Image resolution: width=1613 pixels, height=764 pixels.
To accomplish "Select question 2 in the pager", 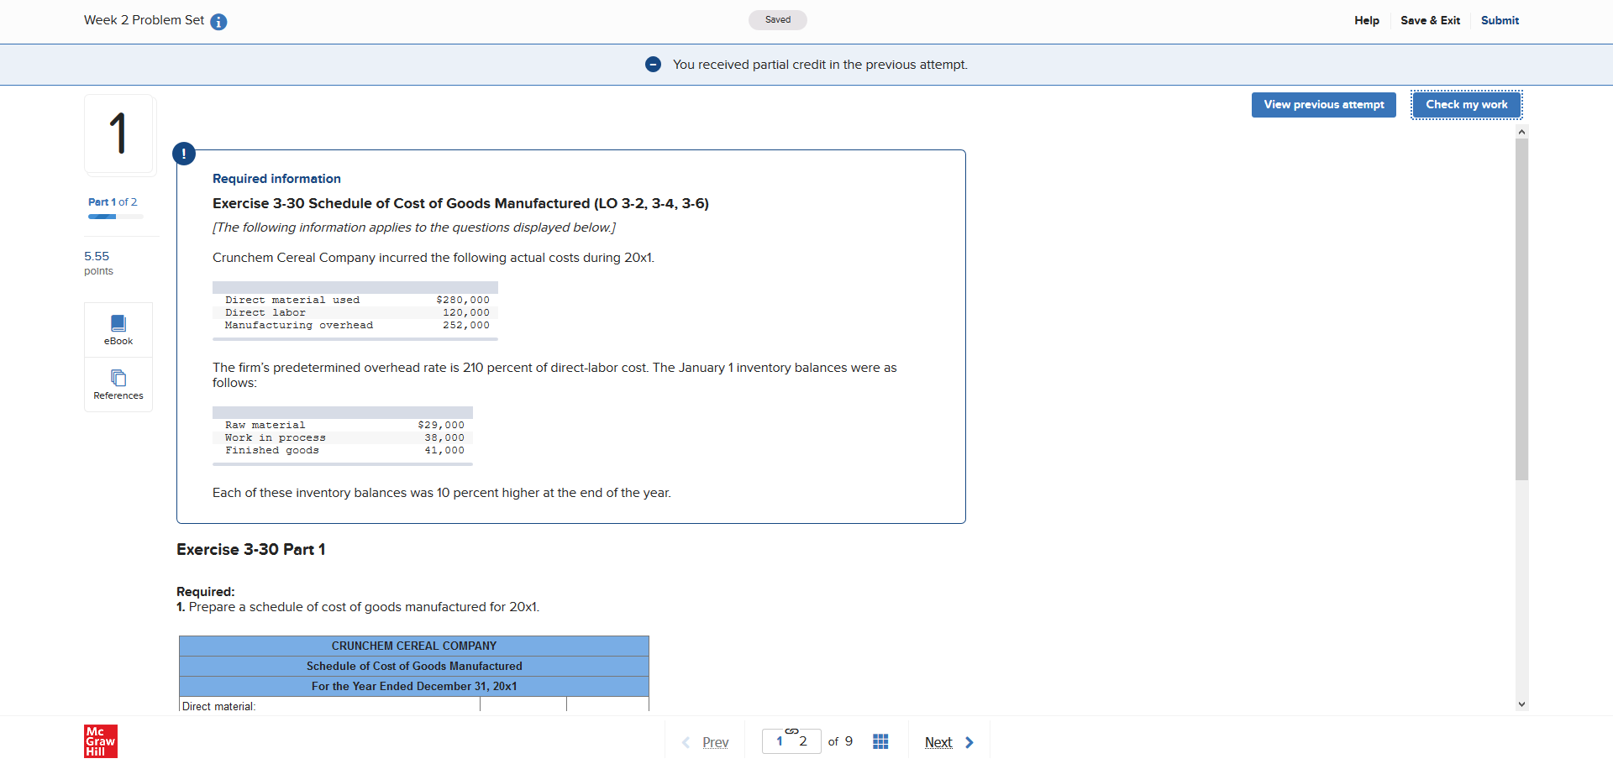I will (x=803, y=741).
